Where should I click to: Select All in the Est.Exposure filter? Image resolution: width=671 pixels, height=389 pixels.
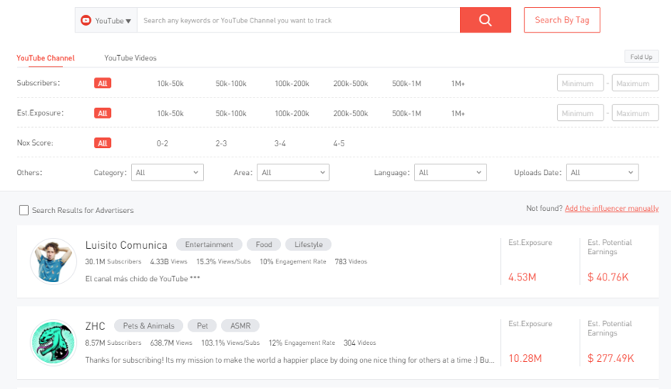tap(102, 113)
